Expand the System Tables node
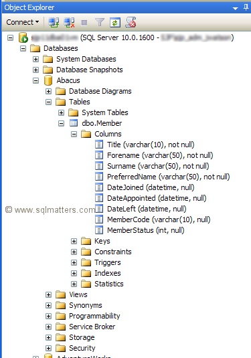 pyautogui.click(x=61, y=113)
